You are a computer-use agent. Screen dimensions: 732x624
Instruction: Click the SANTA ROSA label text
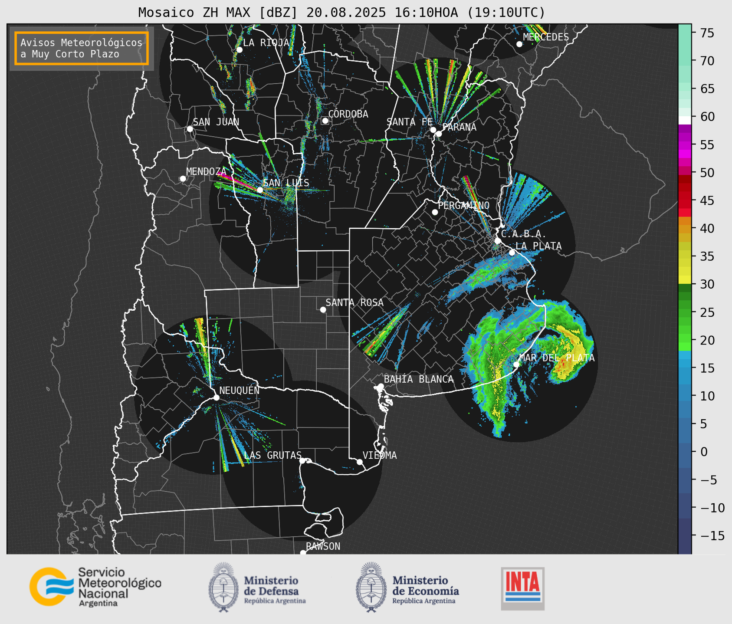[x=355, y=302]
